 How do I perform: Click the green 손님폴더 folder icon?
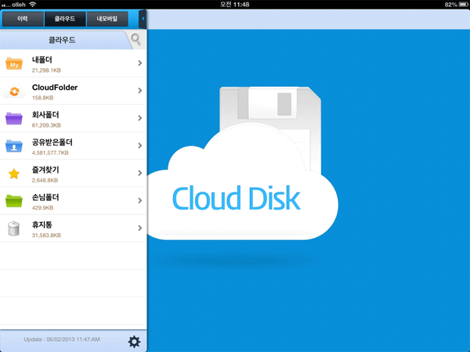(x=14, y=201)
